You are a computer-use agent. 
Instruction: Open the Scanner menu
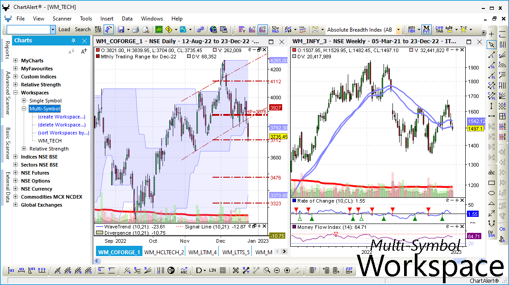62,18
